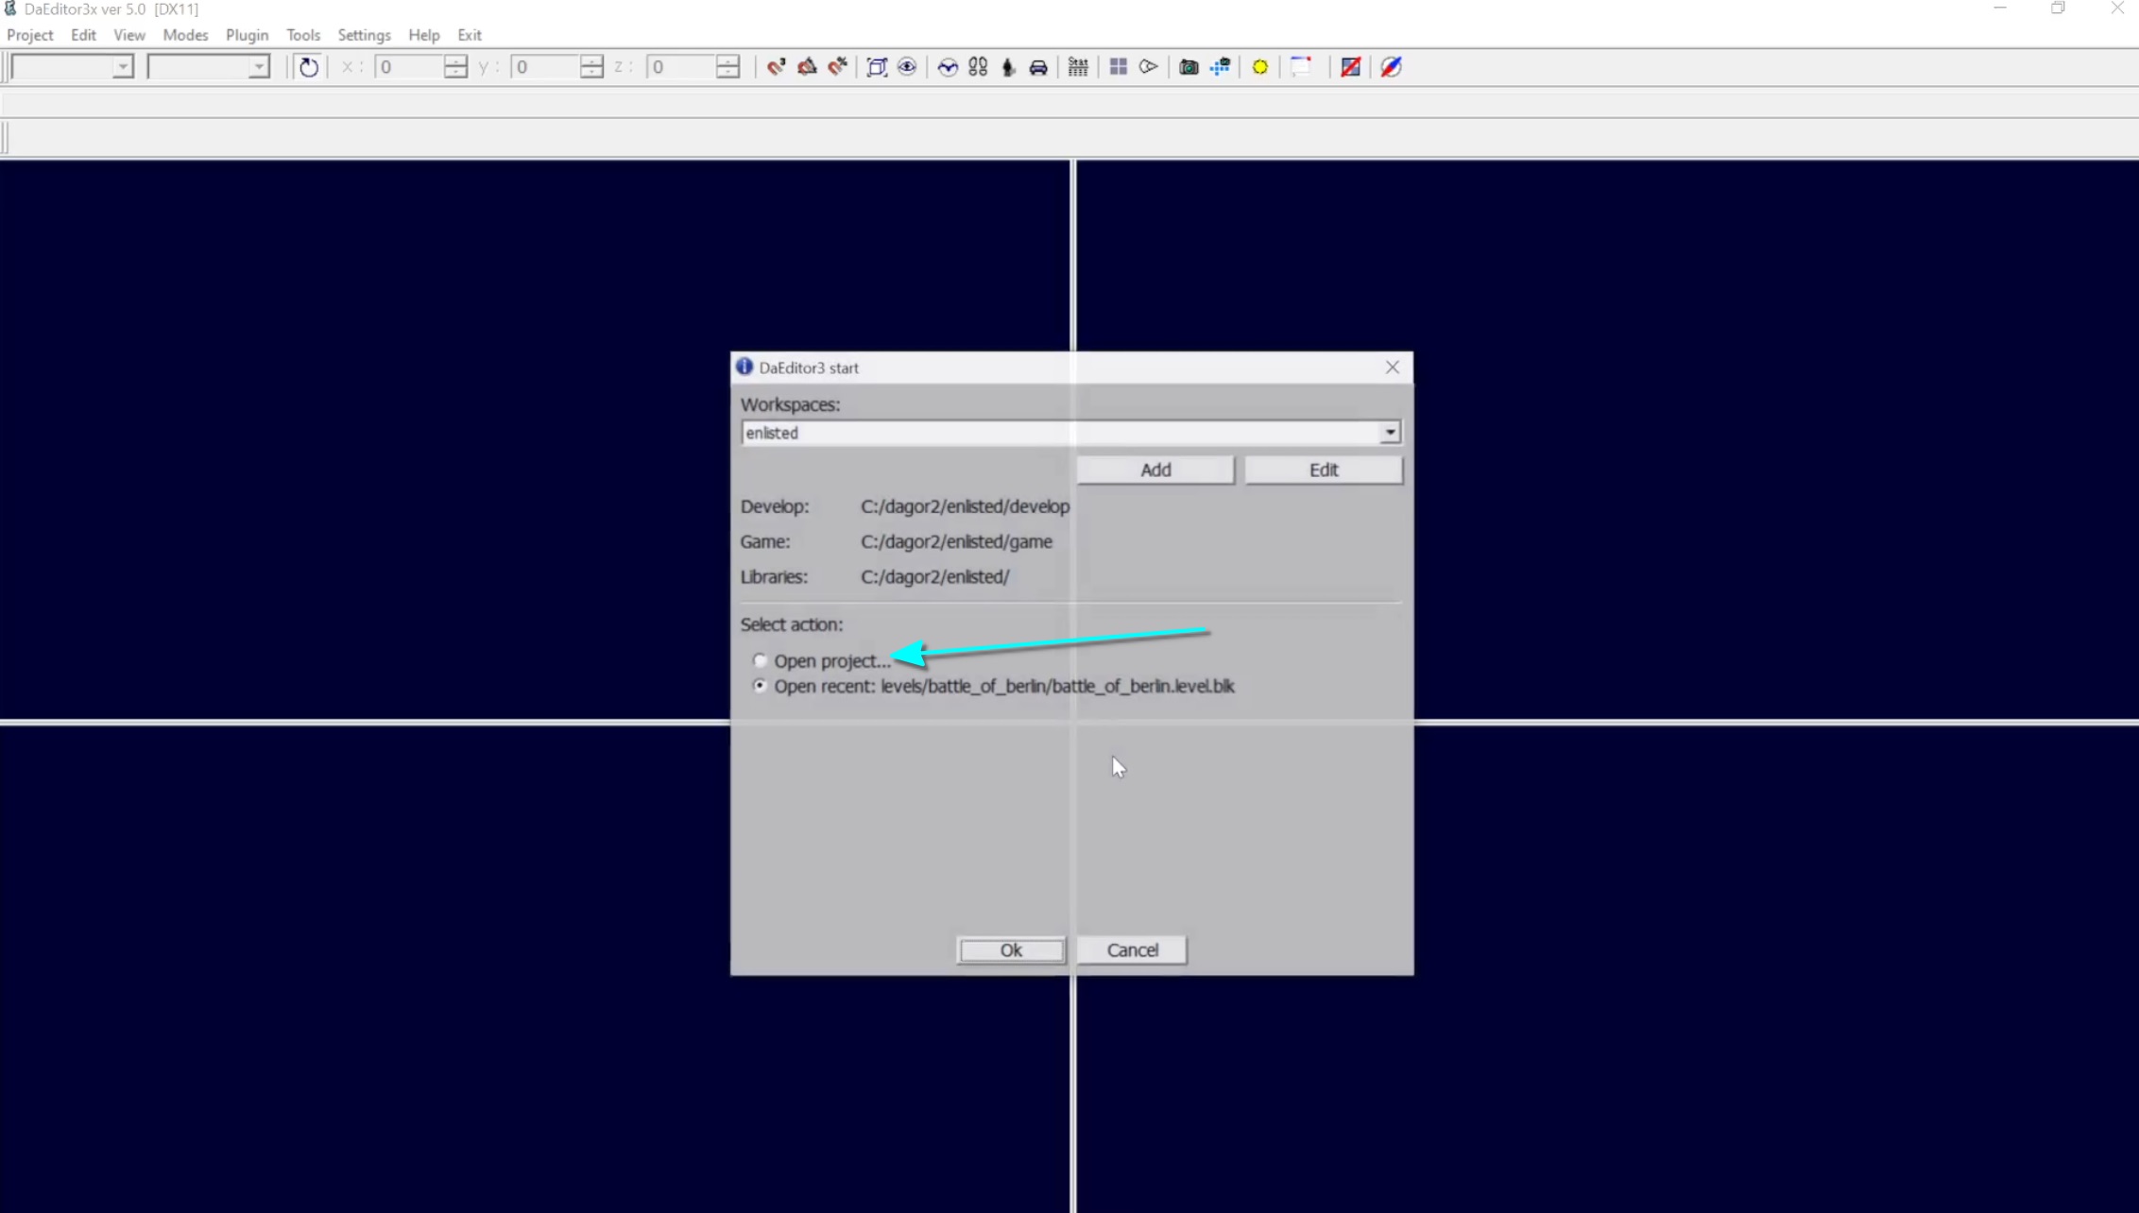Viewport: 2139px width, 1213px height.
Task: Select the Open project radio button
Action: [760, 660]
